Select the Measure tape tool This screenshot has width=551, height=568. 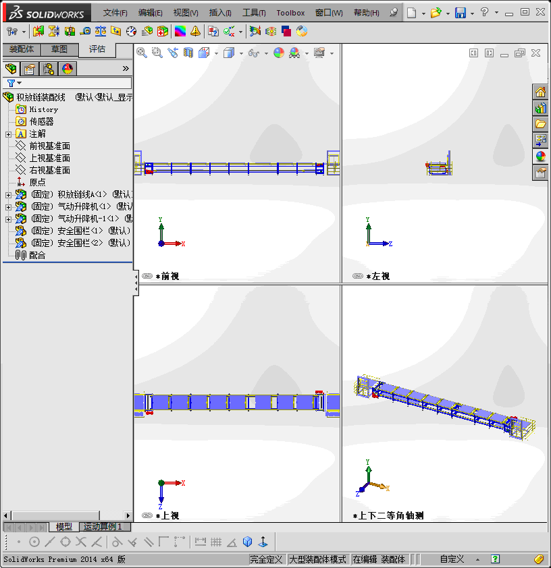point(85,32)
